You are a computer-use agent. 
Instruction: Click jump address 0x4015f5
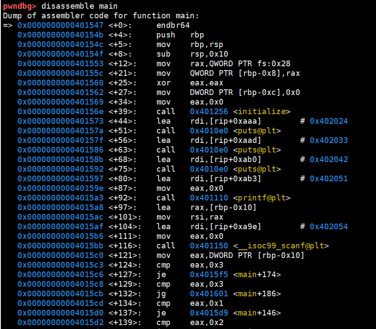(x=209, y=275)
